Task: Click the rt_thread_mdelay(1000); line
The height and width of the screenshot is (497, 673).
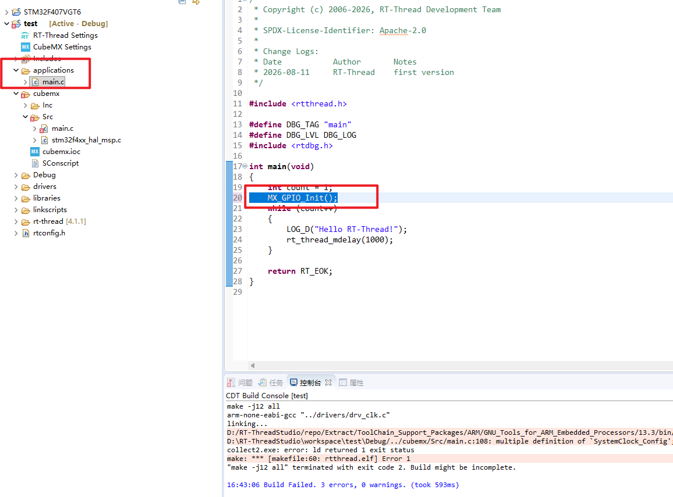Action: [x=339, y=239]
